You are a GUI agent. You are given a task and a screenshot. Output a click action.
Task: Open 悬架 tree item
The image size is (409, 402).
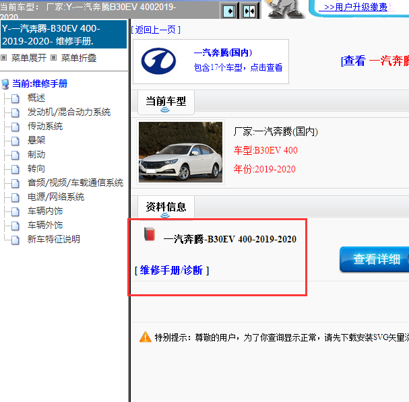[36, 140]
